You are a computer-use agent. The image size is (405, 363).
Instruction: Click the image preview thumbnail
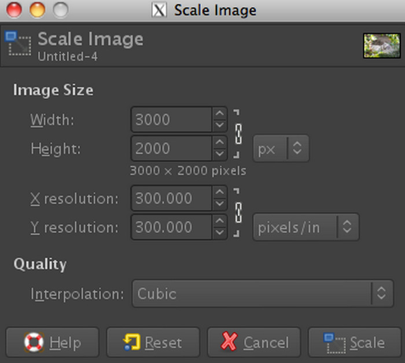tap(382, 45)
